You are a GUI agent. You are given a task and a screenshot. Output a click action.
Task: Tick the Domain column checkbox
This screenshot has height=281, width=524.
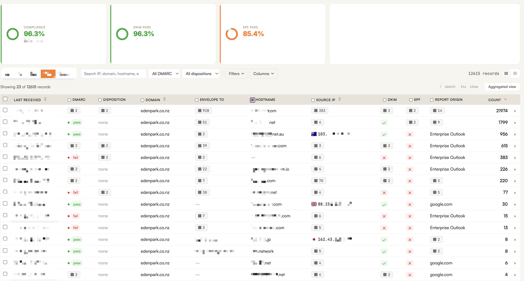tap(142, 100)
